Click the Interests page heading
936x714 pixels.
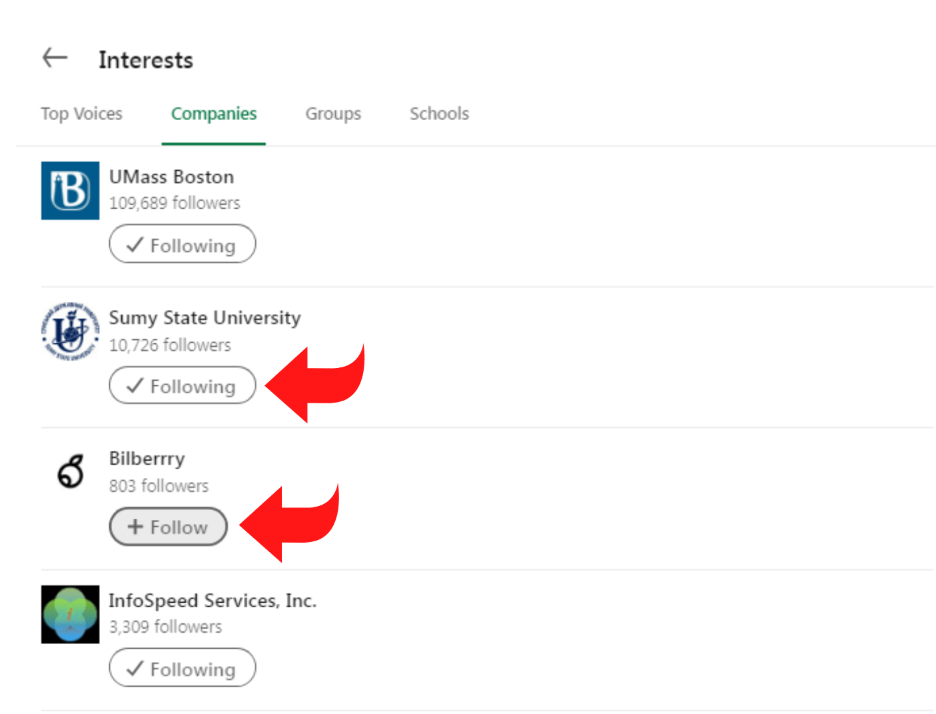146,60
